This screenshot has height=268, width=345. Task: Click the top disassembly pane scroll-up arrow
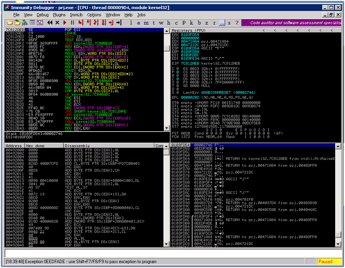pyautogui.click(x=167, y=31)
